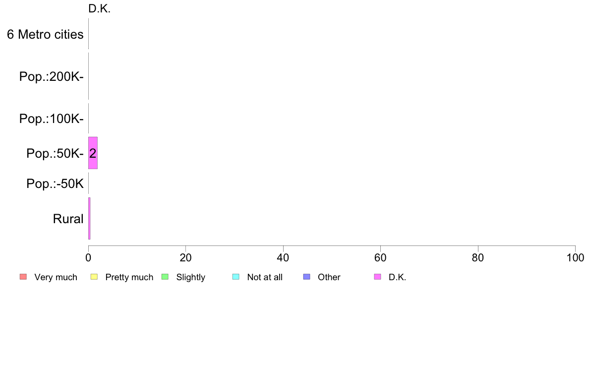Click the 40 tick label on x-axis
The height and width of the screenshot is (365, 589).
coord(283,257)
